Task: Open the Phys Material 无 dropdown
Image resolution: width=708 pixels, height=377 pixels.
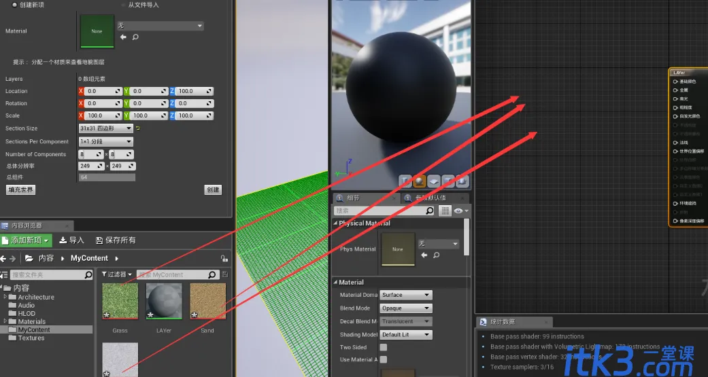Action: tap(439, 243)
